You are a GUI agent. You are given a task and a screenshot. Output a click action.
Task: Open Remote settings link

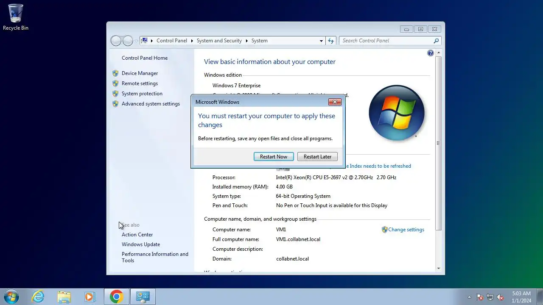tap(140, 83)
